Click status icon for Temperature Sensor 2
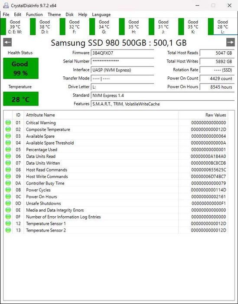Viewport: 238px width, 304px height. point(8,230)
